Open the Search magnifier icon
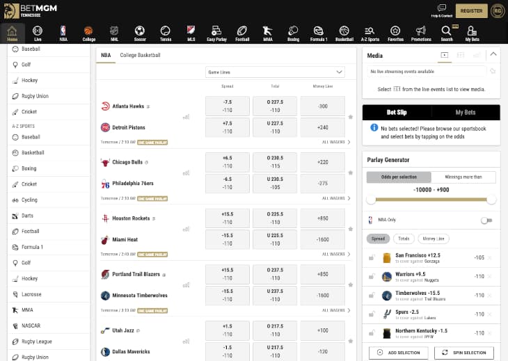This screenshot has width=508, height=361. pyautogui.click(x=447, y=33)
